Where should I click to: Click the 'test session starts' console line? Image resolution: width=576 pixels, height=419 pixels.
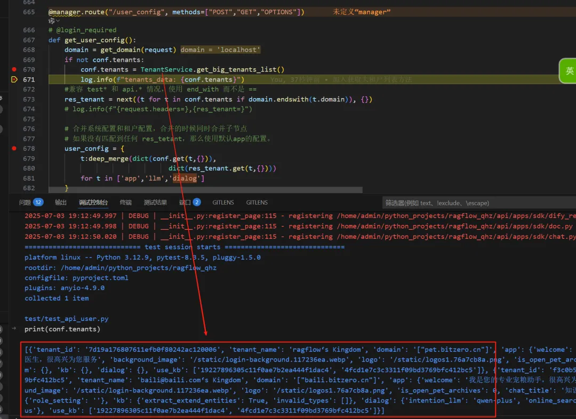[x=185, y=247]
